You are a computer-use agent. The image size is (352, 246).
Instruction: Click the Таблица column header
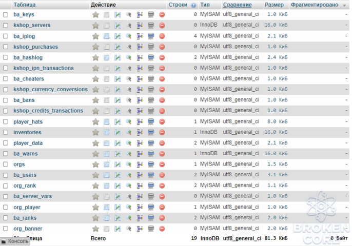pos(25,5)
